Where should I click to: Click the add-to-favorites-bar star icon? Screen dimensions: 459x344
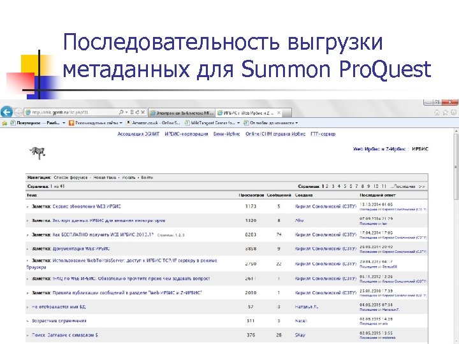tap(4, 123)
